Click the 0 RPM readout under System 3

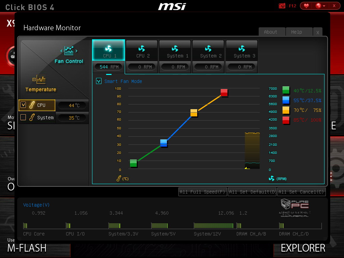click(242, 67)
